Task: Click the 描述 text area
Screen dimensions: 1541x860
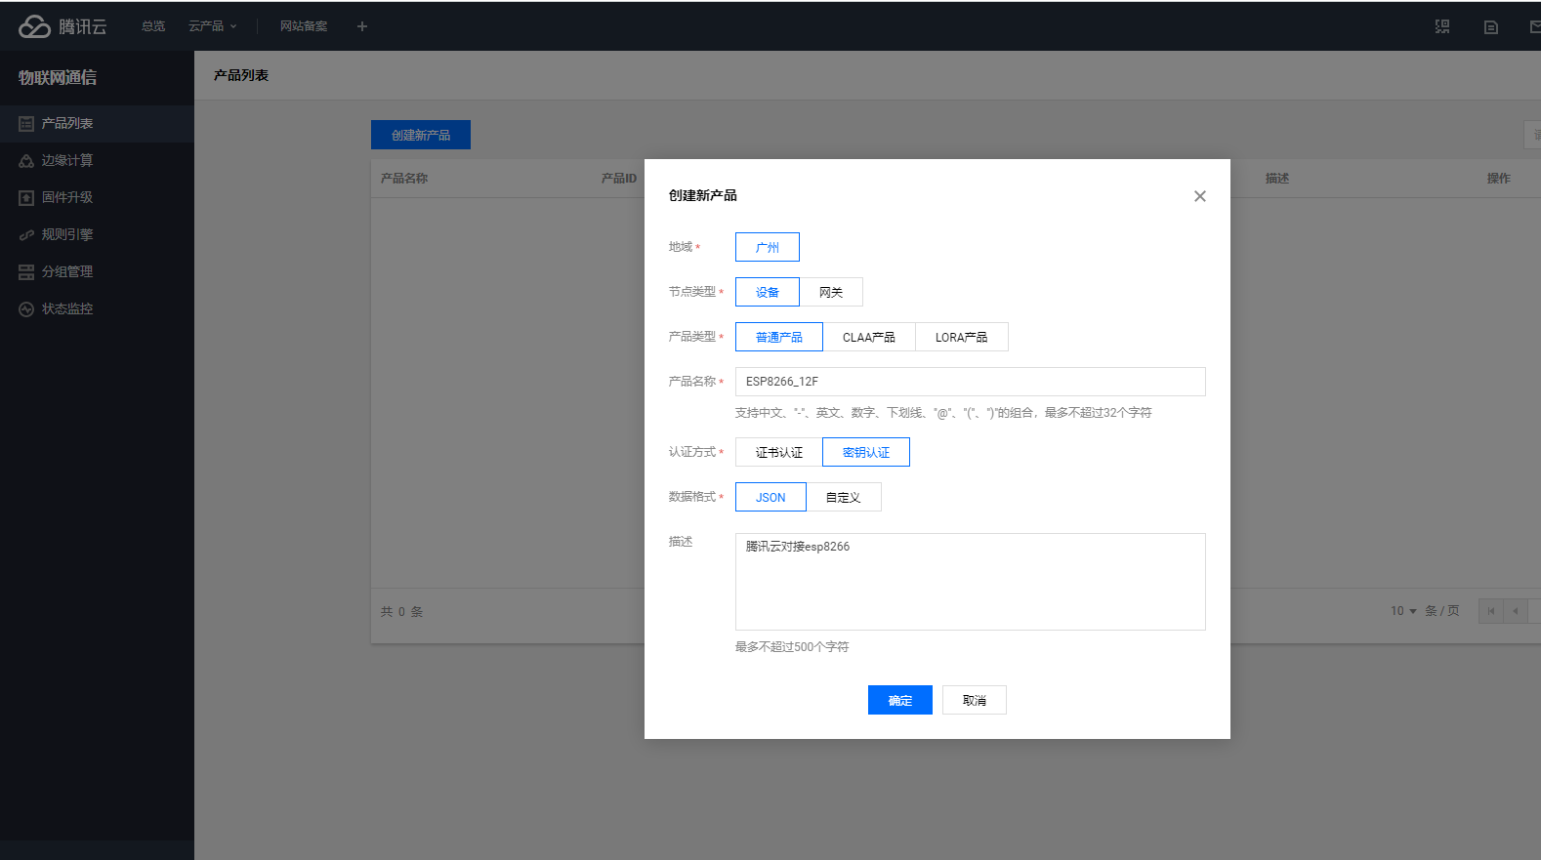Action: 971,582
